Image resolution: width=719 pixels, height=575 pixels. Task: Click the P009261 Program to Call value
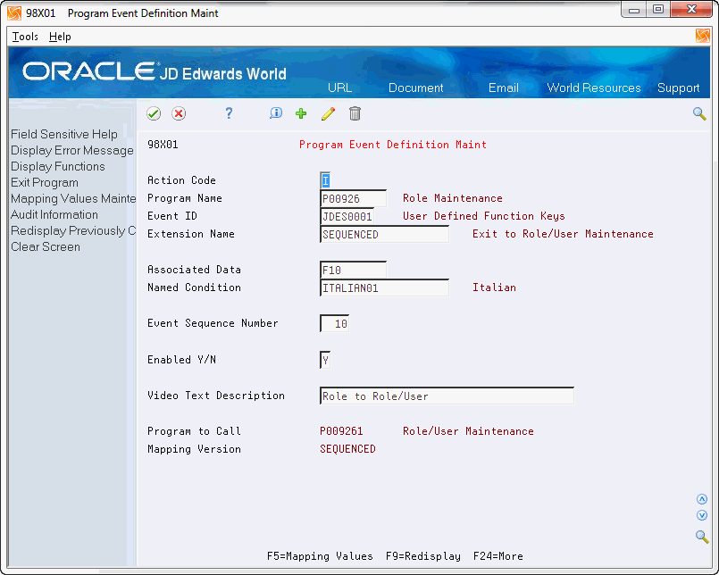(341, 431)
